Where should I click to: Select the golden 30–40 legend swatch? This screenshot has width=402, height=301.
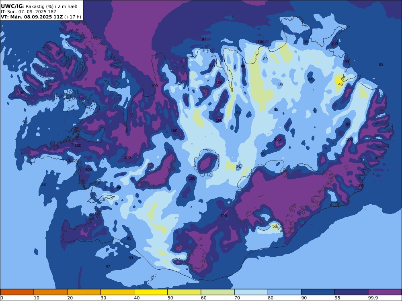(117, 292)
